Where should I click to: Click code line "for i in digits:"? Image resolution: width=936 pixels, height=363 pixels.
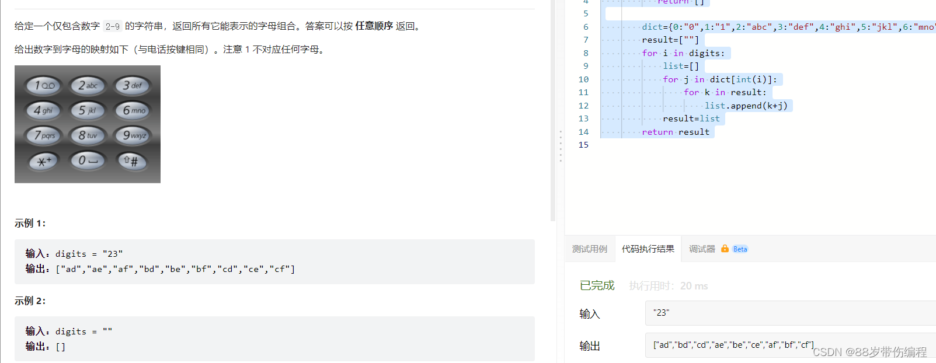683,53
